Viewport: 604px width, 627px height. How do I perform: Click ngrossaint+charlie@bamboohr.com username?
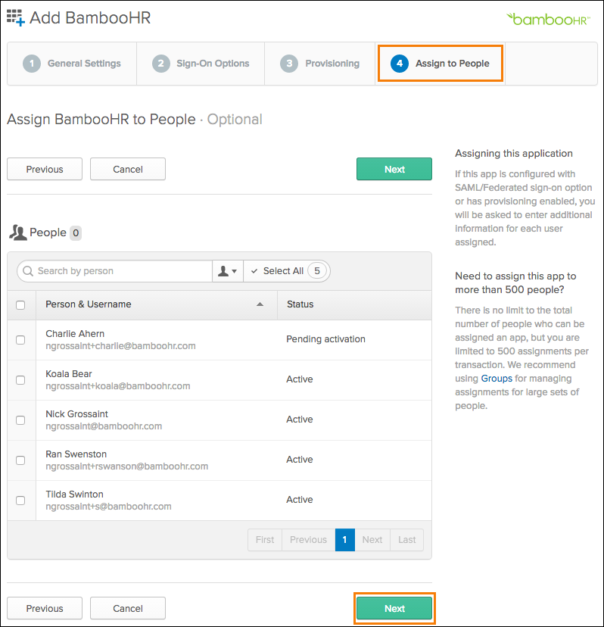coord(120,346)
